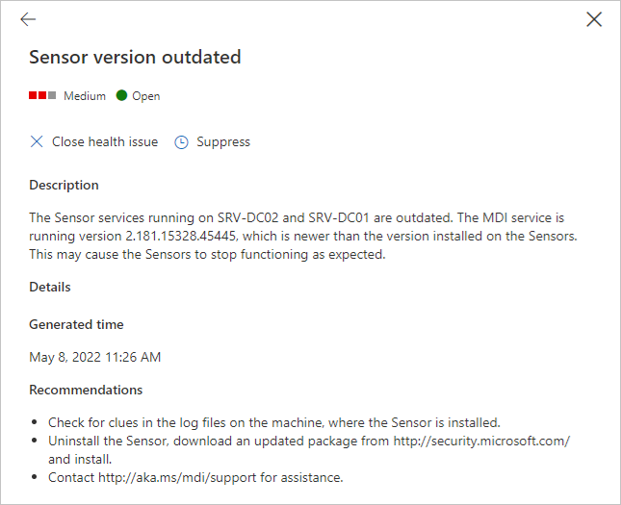
Task: Open the security.microsoft.com link
Action: 481,441
